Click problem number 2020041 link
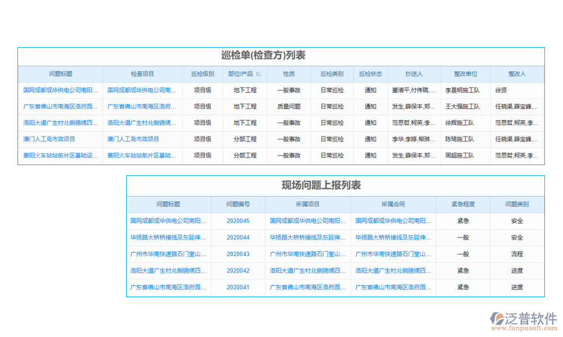The height and width of the screenshot is (337, 563). 237,288
